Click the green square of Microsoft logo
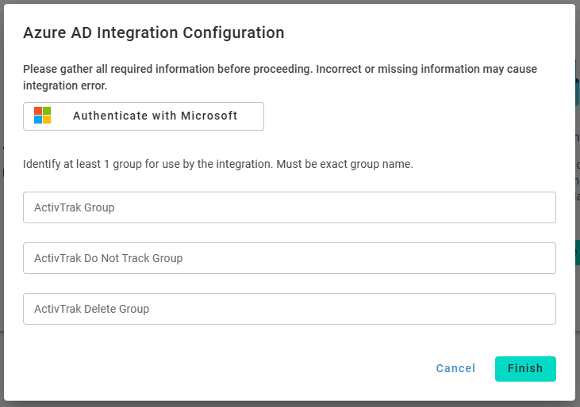580x407 pixels. click(47, 111)
